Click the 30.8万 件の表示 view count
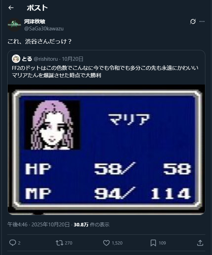Image resolution: width=212 pixels, height=255 pixels. point(92,225)
